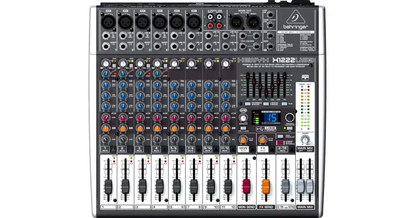
Task: Click the 2-TR/USB RTN fader
Action: 286,186
